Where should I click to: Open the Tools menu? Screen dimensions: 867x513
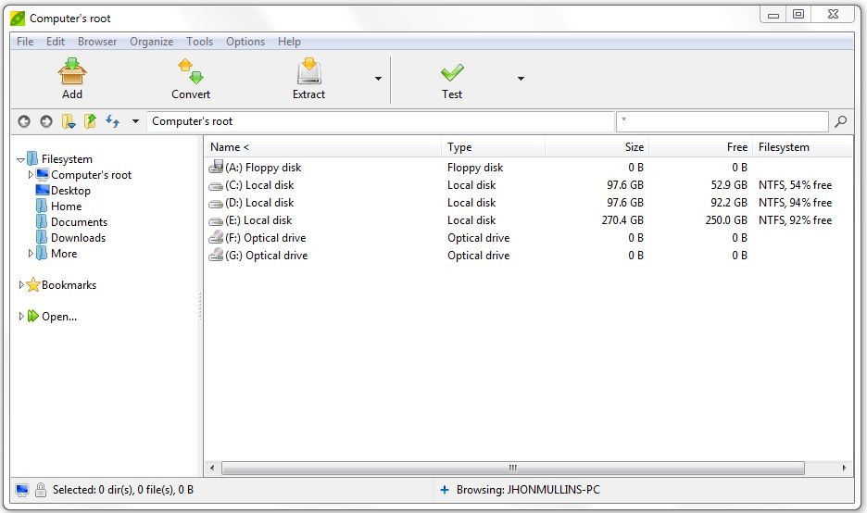199,42
